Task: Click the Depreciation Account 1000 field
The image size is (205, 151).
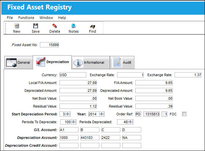Action: tap(69, 138)
